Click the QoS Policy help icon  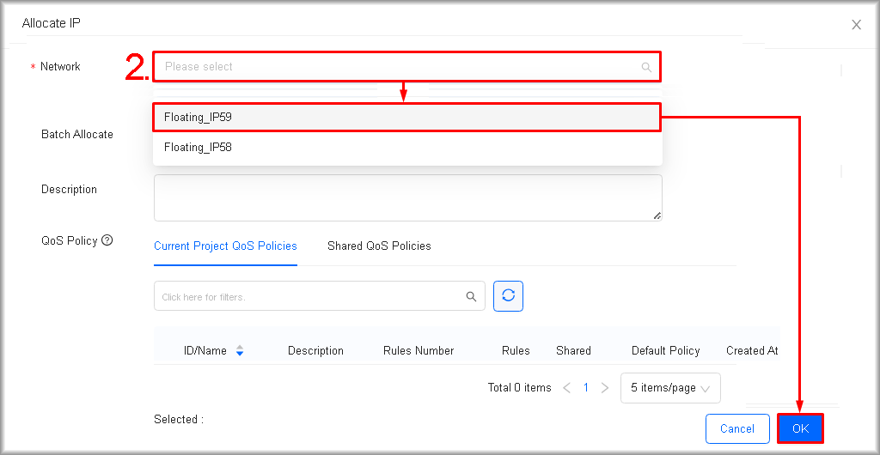(x=107, y=241)
